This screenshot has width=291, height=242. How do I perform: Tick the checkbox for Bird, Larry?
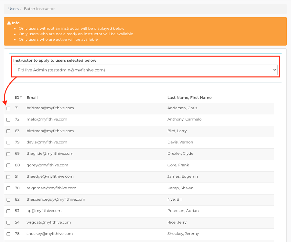[8, 131]
